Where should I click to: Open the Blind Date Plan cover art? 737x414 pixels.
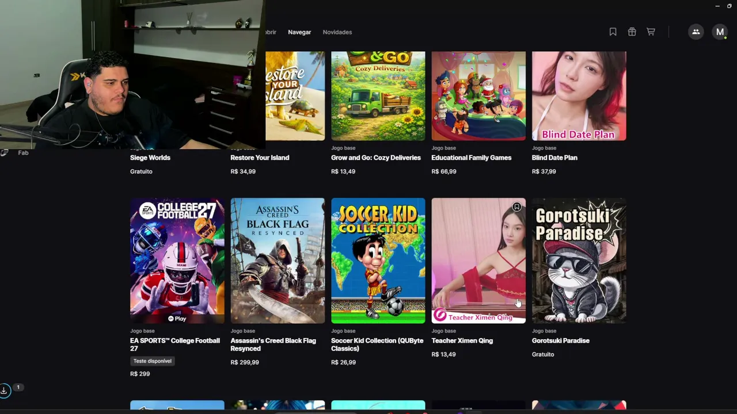(x=579, y=96)
